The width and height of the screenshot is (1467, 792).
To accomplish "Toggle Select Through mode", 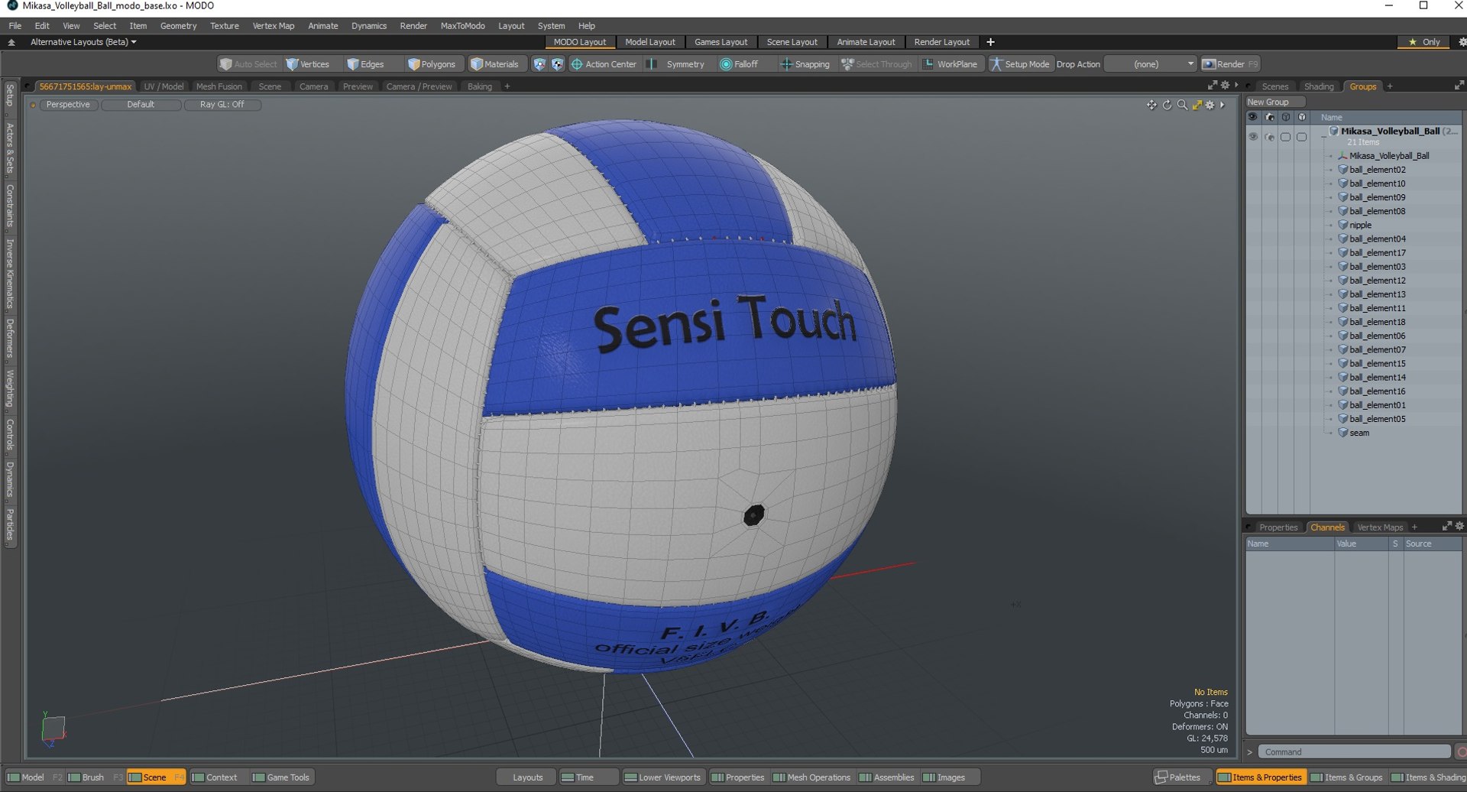I will click(876, 64).
